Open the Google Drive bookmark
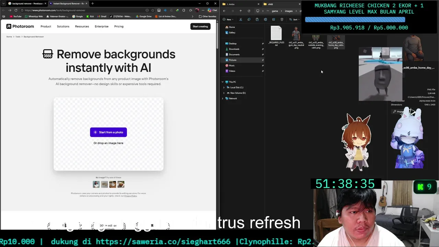This screenshot has height=247, width=439. click(x=144, y=16)
